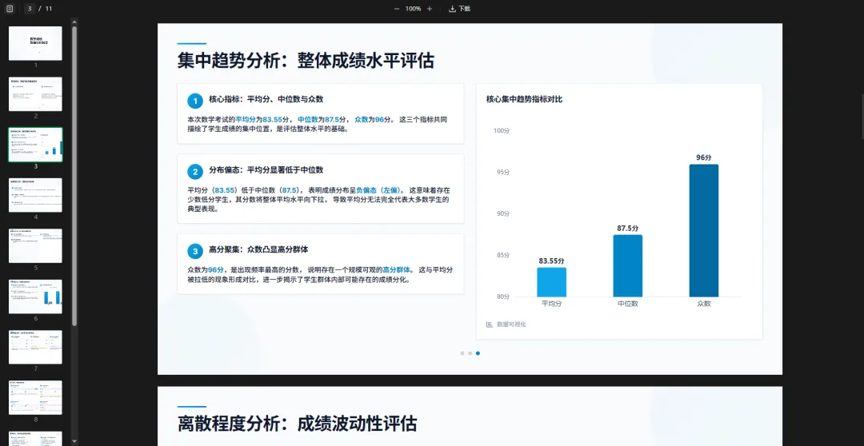Viewport: 864px width, 446px height.
Task: Click the 数据可视化 chart icon
Action: coord(490,325)
